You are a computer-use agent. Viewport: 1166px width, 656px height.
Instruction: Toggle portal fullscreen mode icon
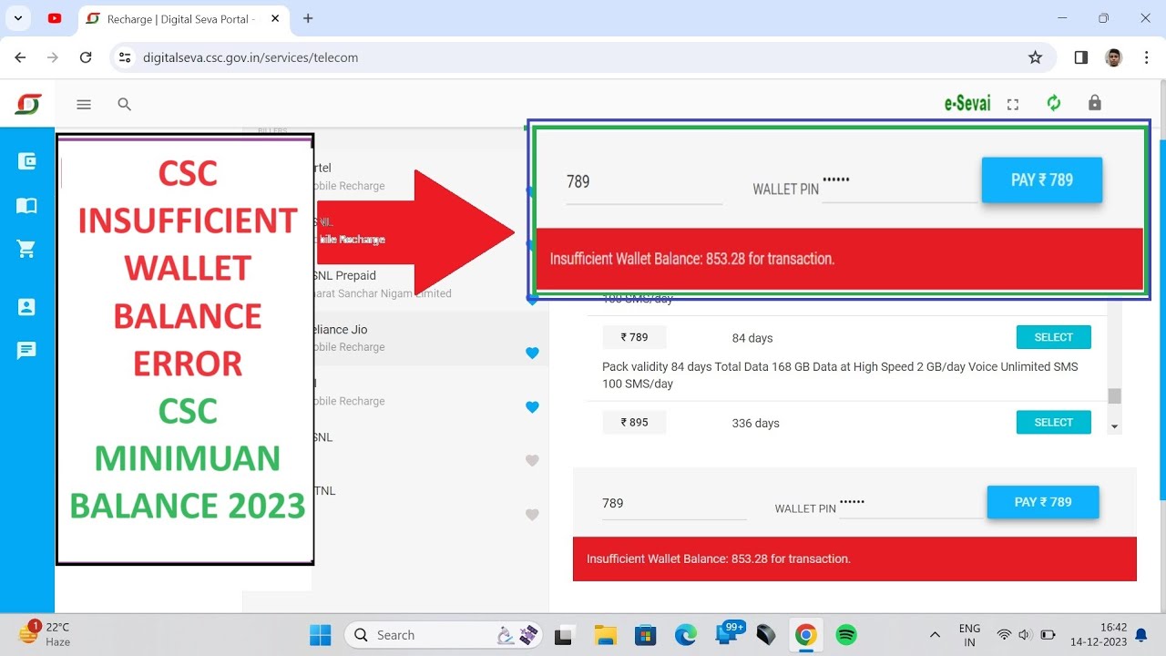pyautogui.click(x=1012, y=105)
